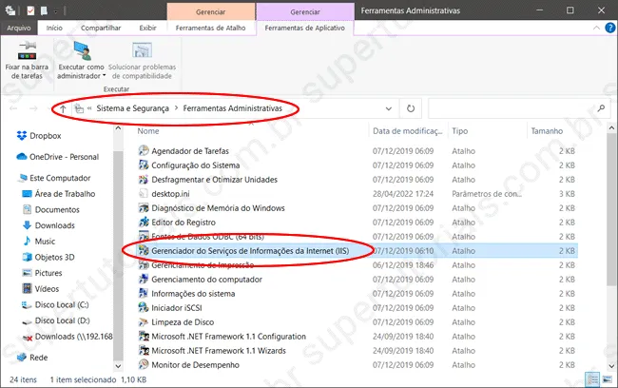Click the search magnifier icon
The height and width of the screenshot is (388, 618).
(601, 108)
